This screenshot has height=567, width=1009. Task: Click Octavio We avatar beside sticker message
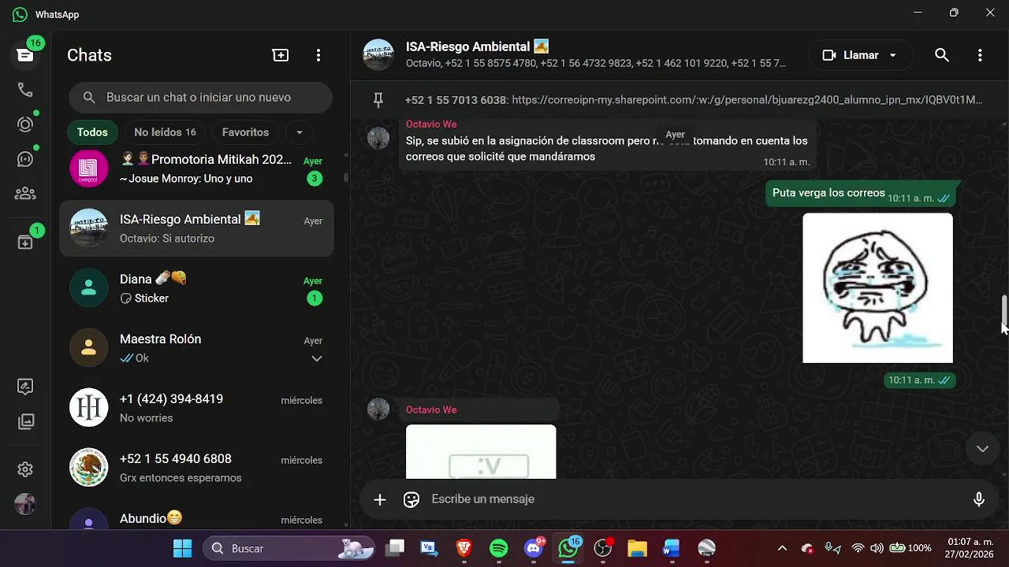(378, 409)
